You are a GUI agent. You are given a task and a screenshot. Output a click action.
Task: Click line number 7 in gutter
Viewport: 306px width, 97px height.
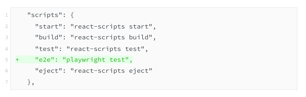point(7,82)
